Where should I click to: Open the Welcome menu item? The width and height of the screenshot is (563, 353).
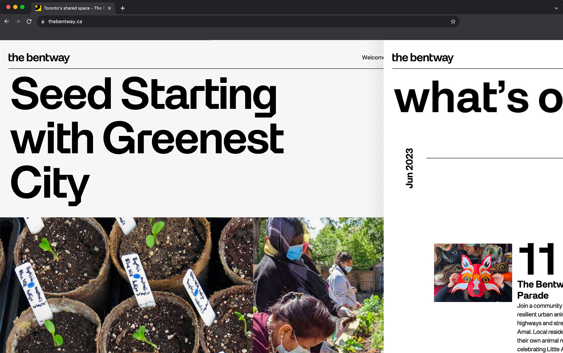pos(372,57)
